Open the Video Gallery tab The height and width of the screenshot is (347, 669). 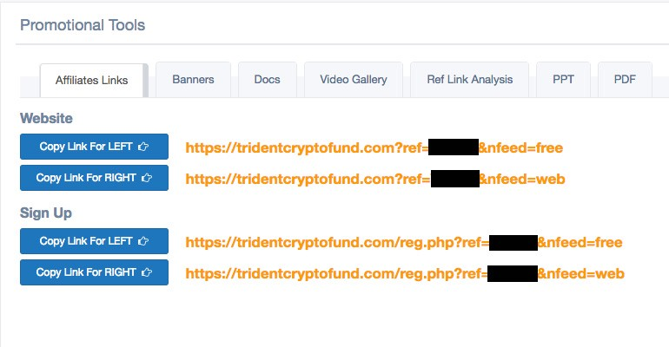354,80
